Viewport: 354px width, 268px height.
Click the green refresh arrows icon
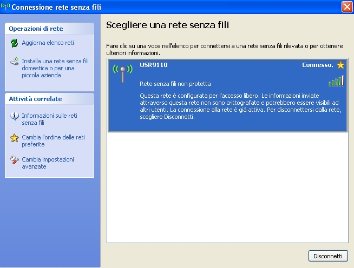coord(15,43)
